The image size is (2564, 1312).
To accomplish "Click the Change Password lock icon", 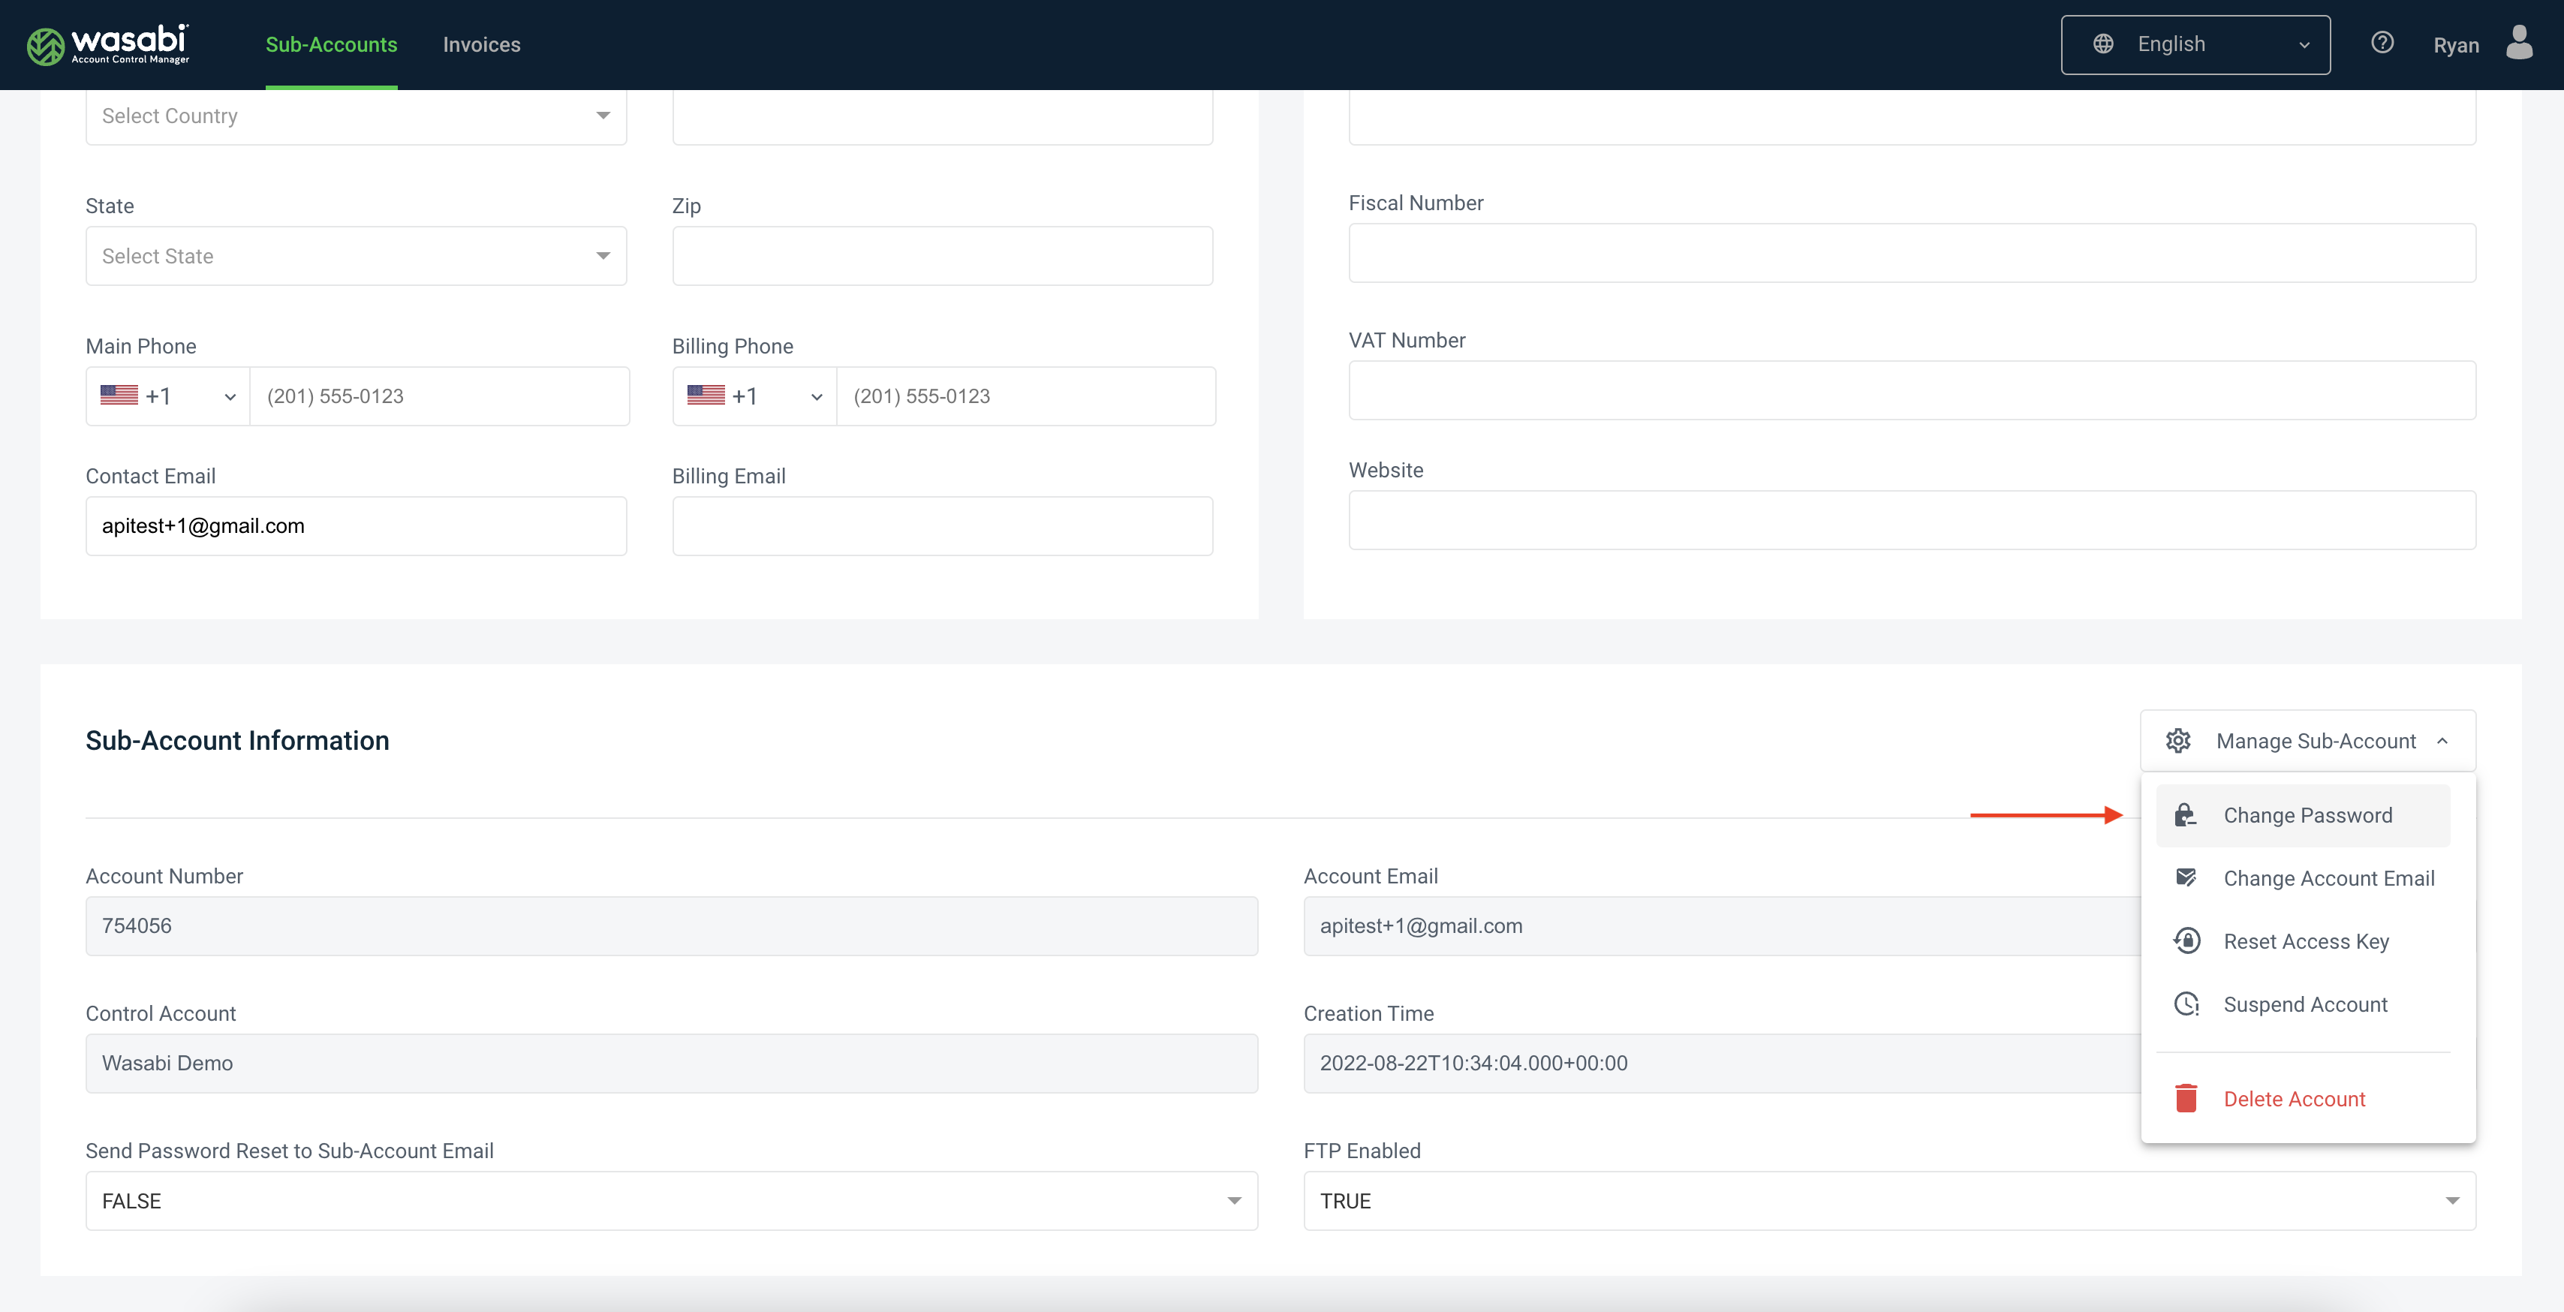I will coord(2186,815).
